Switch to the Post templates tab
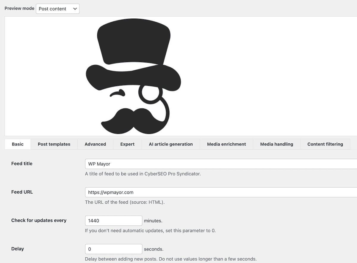The image size is (357, 263). click(54, 144)
